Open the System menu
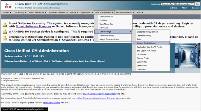Screen dimensions: 201x112 pos(7,13)
